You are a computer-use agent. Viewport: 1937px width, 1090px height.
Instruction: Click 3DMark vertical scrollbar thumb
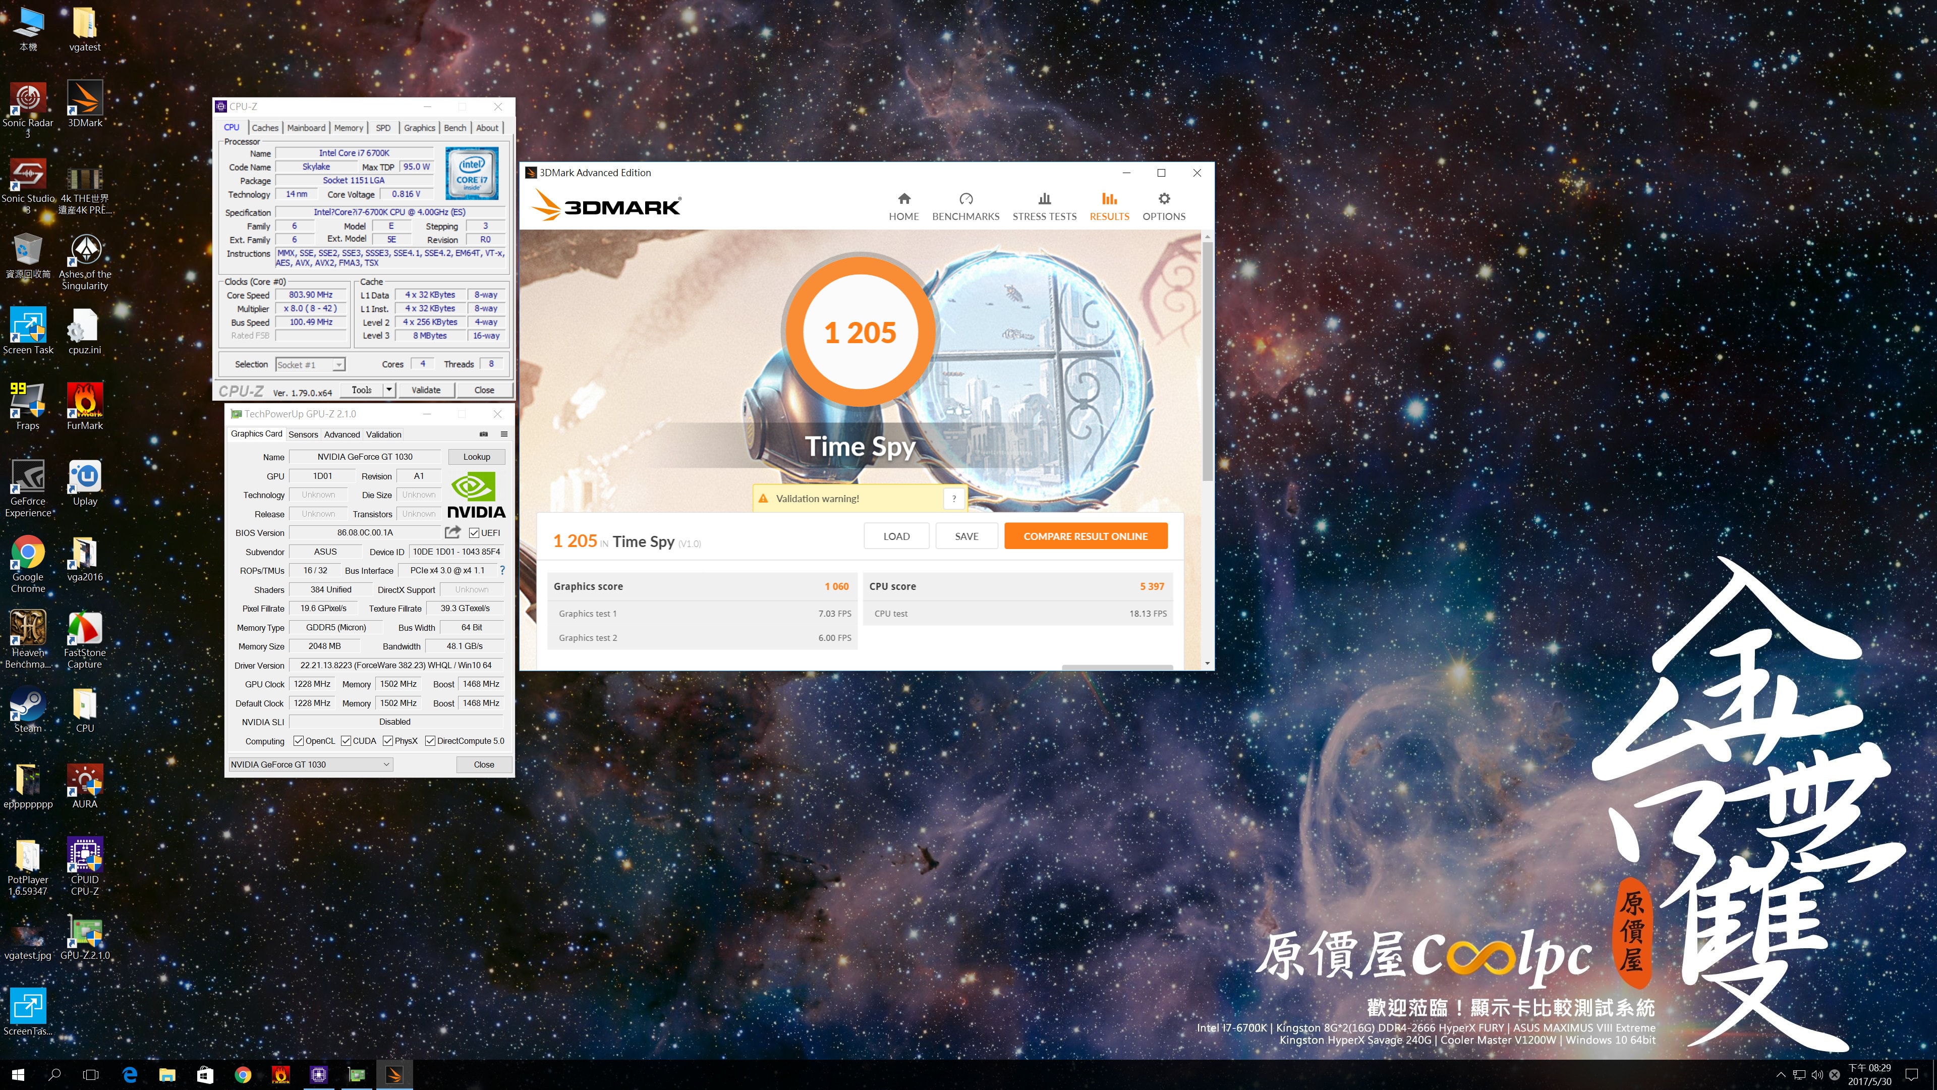tap(1207, 361)
